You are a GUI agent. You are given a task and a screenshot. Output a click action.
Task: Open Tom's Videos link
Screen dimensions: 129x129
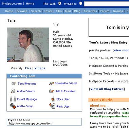[x=40, y=68]
